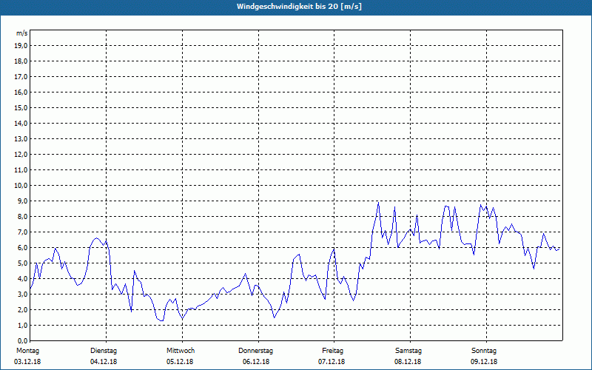Click the 10,0 y-axis value

[x=21, y=186]
